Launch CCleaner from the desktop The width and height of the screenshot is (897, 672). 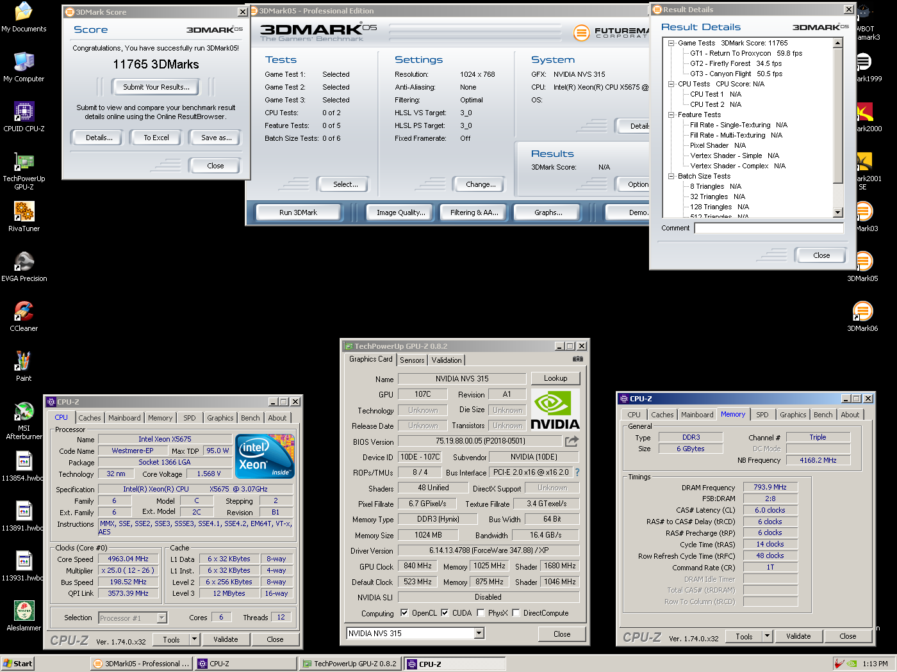(24, 317)
